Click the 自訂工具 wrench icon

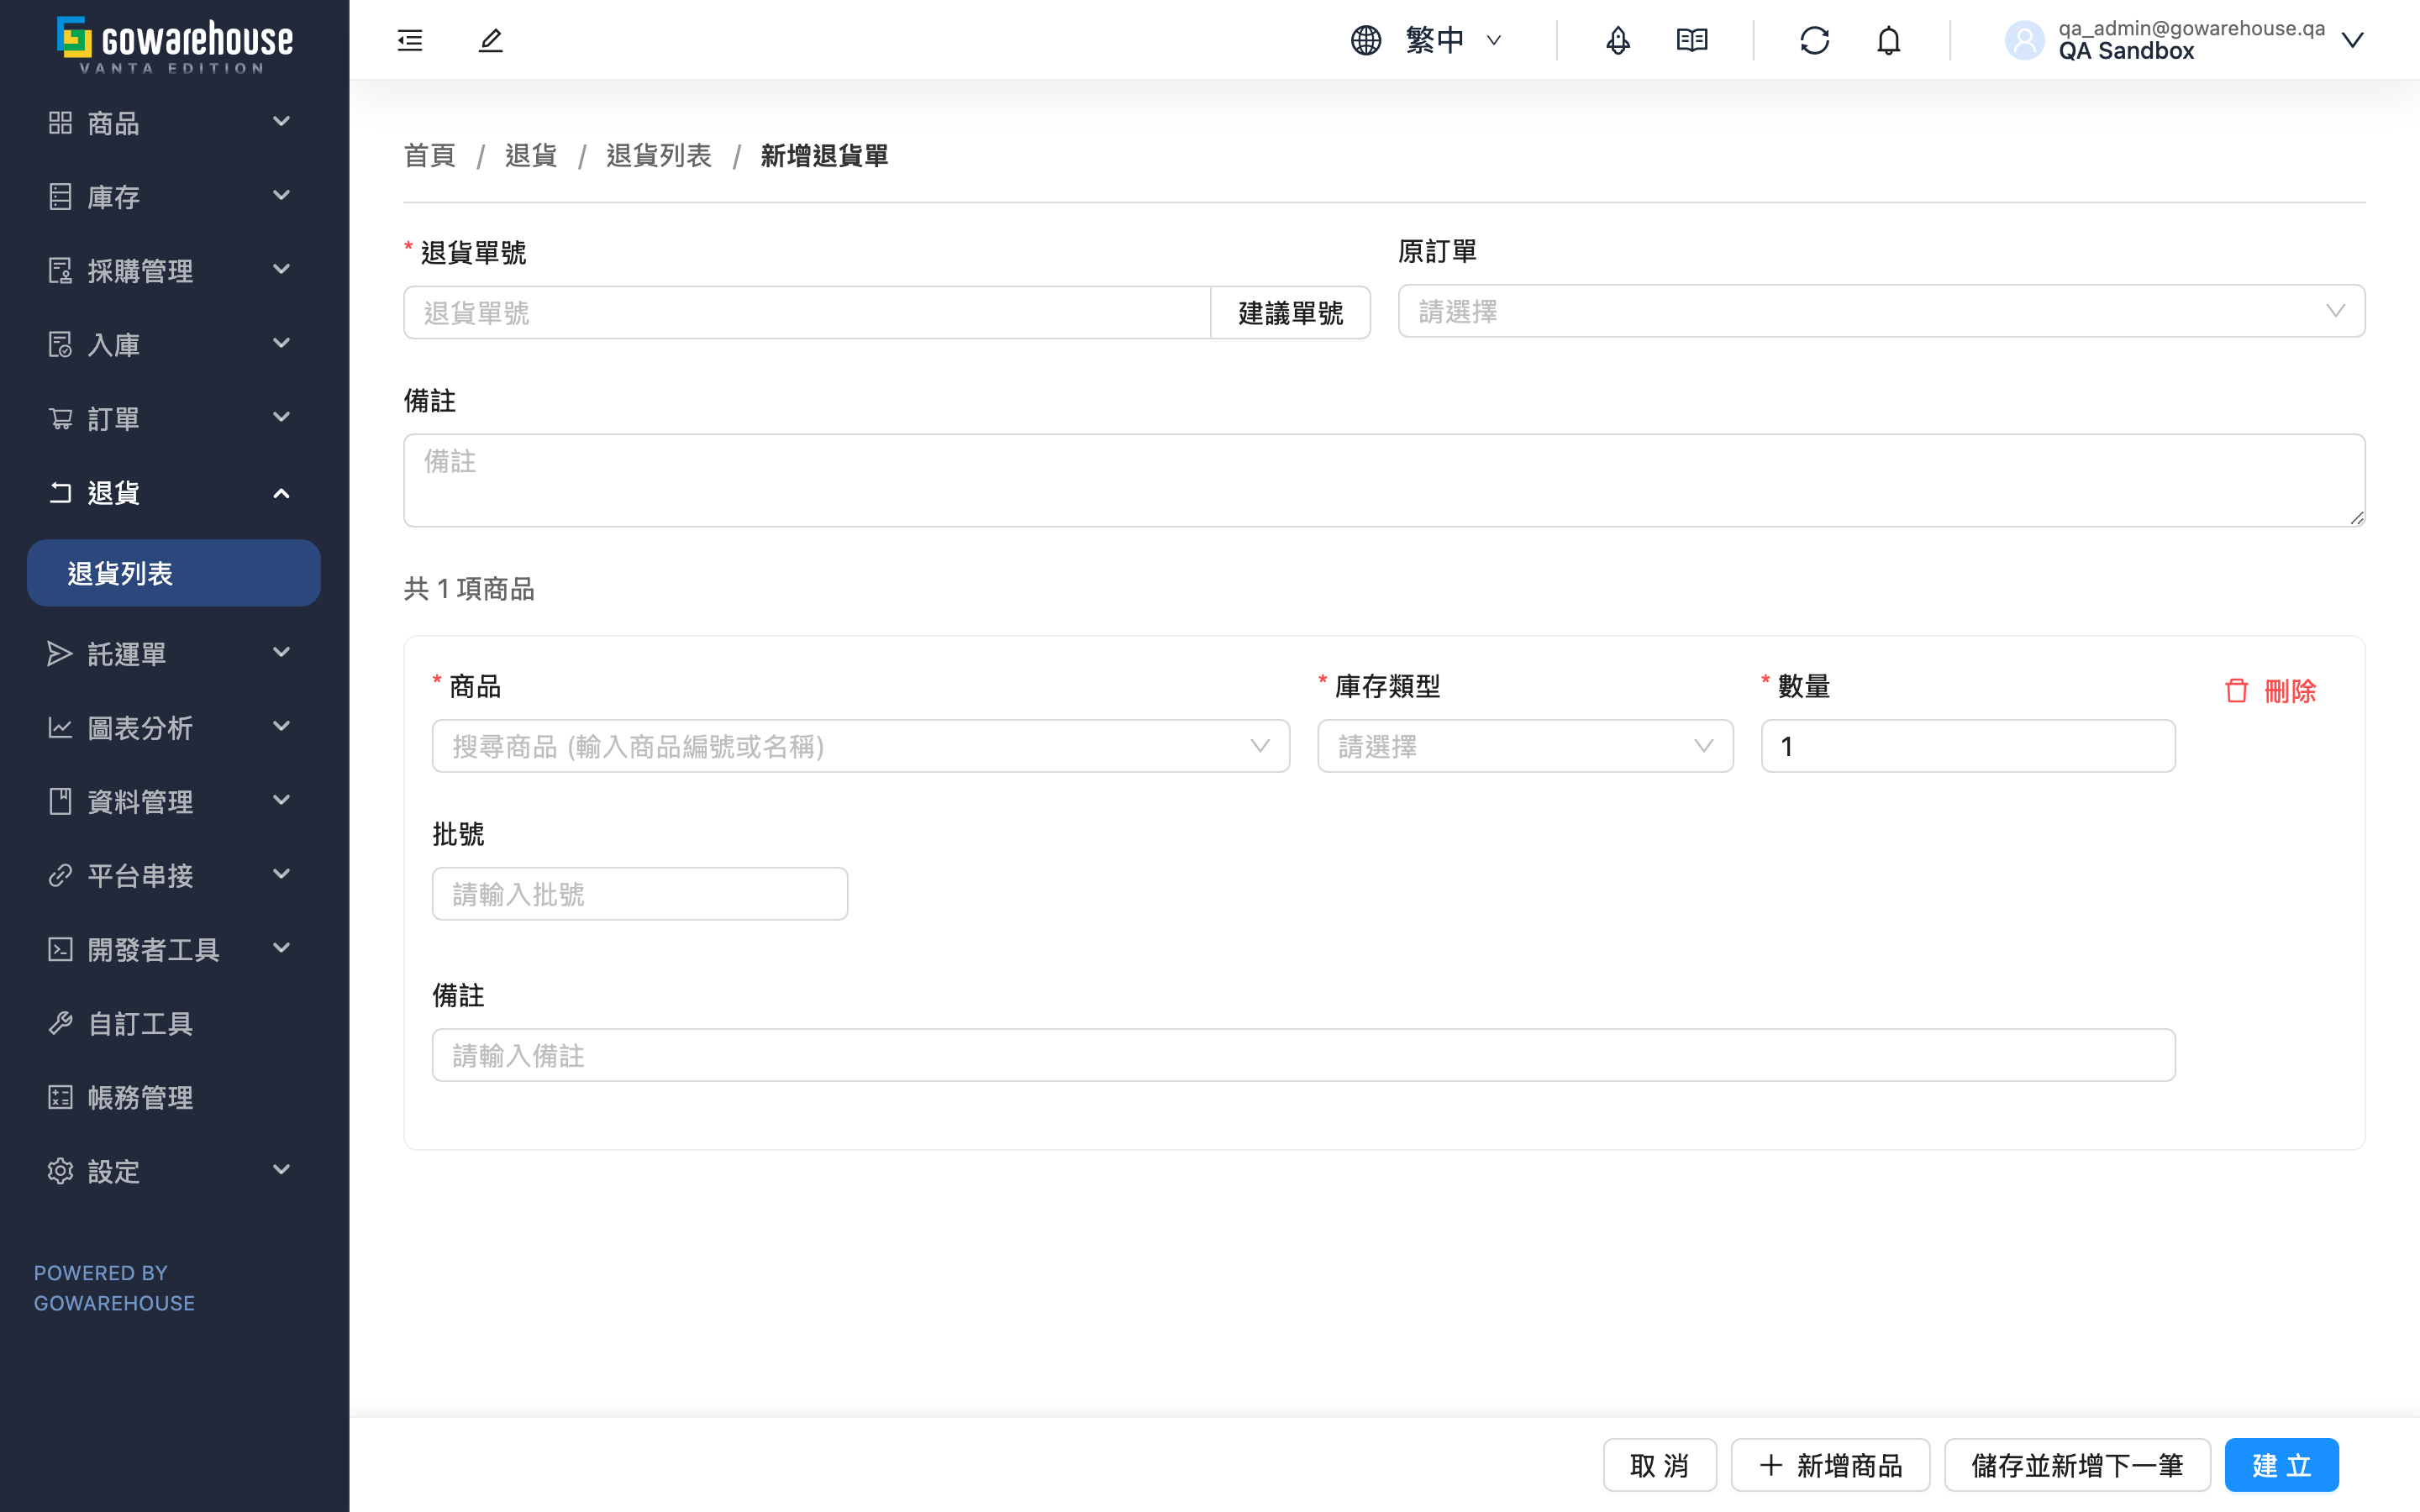click(60, 1023)
